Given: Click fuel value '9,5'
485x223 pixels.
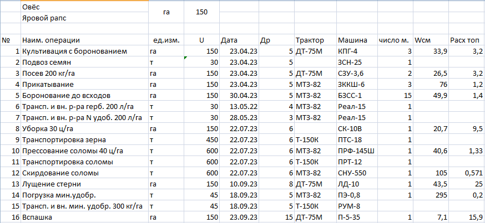Looking at the screenshot, I should [x=467, y=128].
